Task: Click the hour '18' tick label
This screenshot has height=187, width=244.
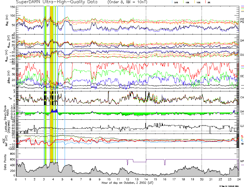Action: coord(183,179)
